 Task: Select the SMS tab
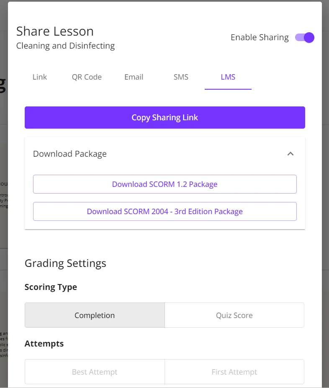181,77
